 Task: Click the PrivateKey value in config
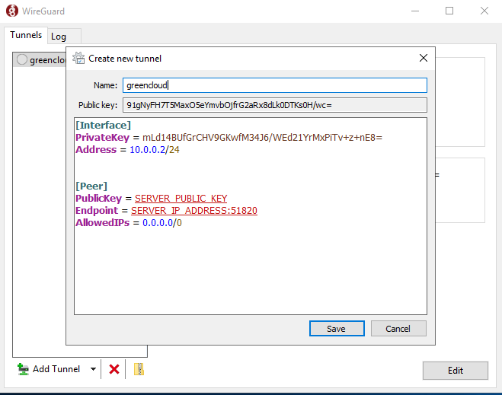pos(262,138)
